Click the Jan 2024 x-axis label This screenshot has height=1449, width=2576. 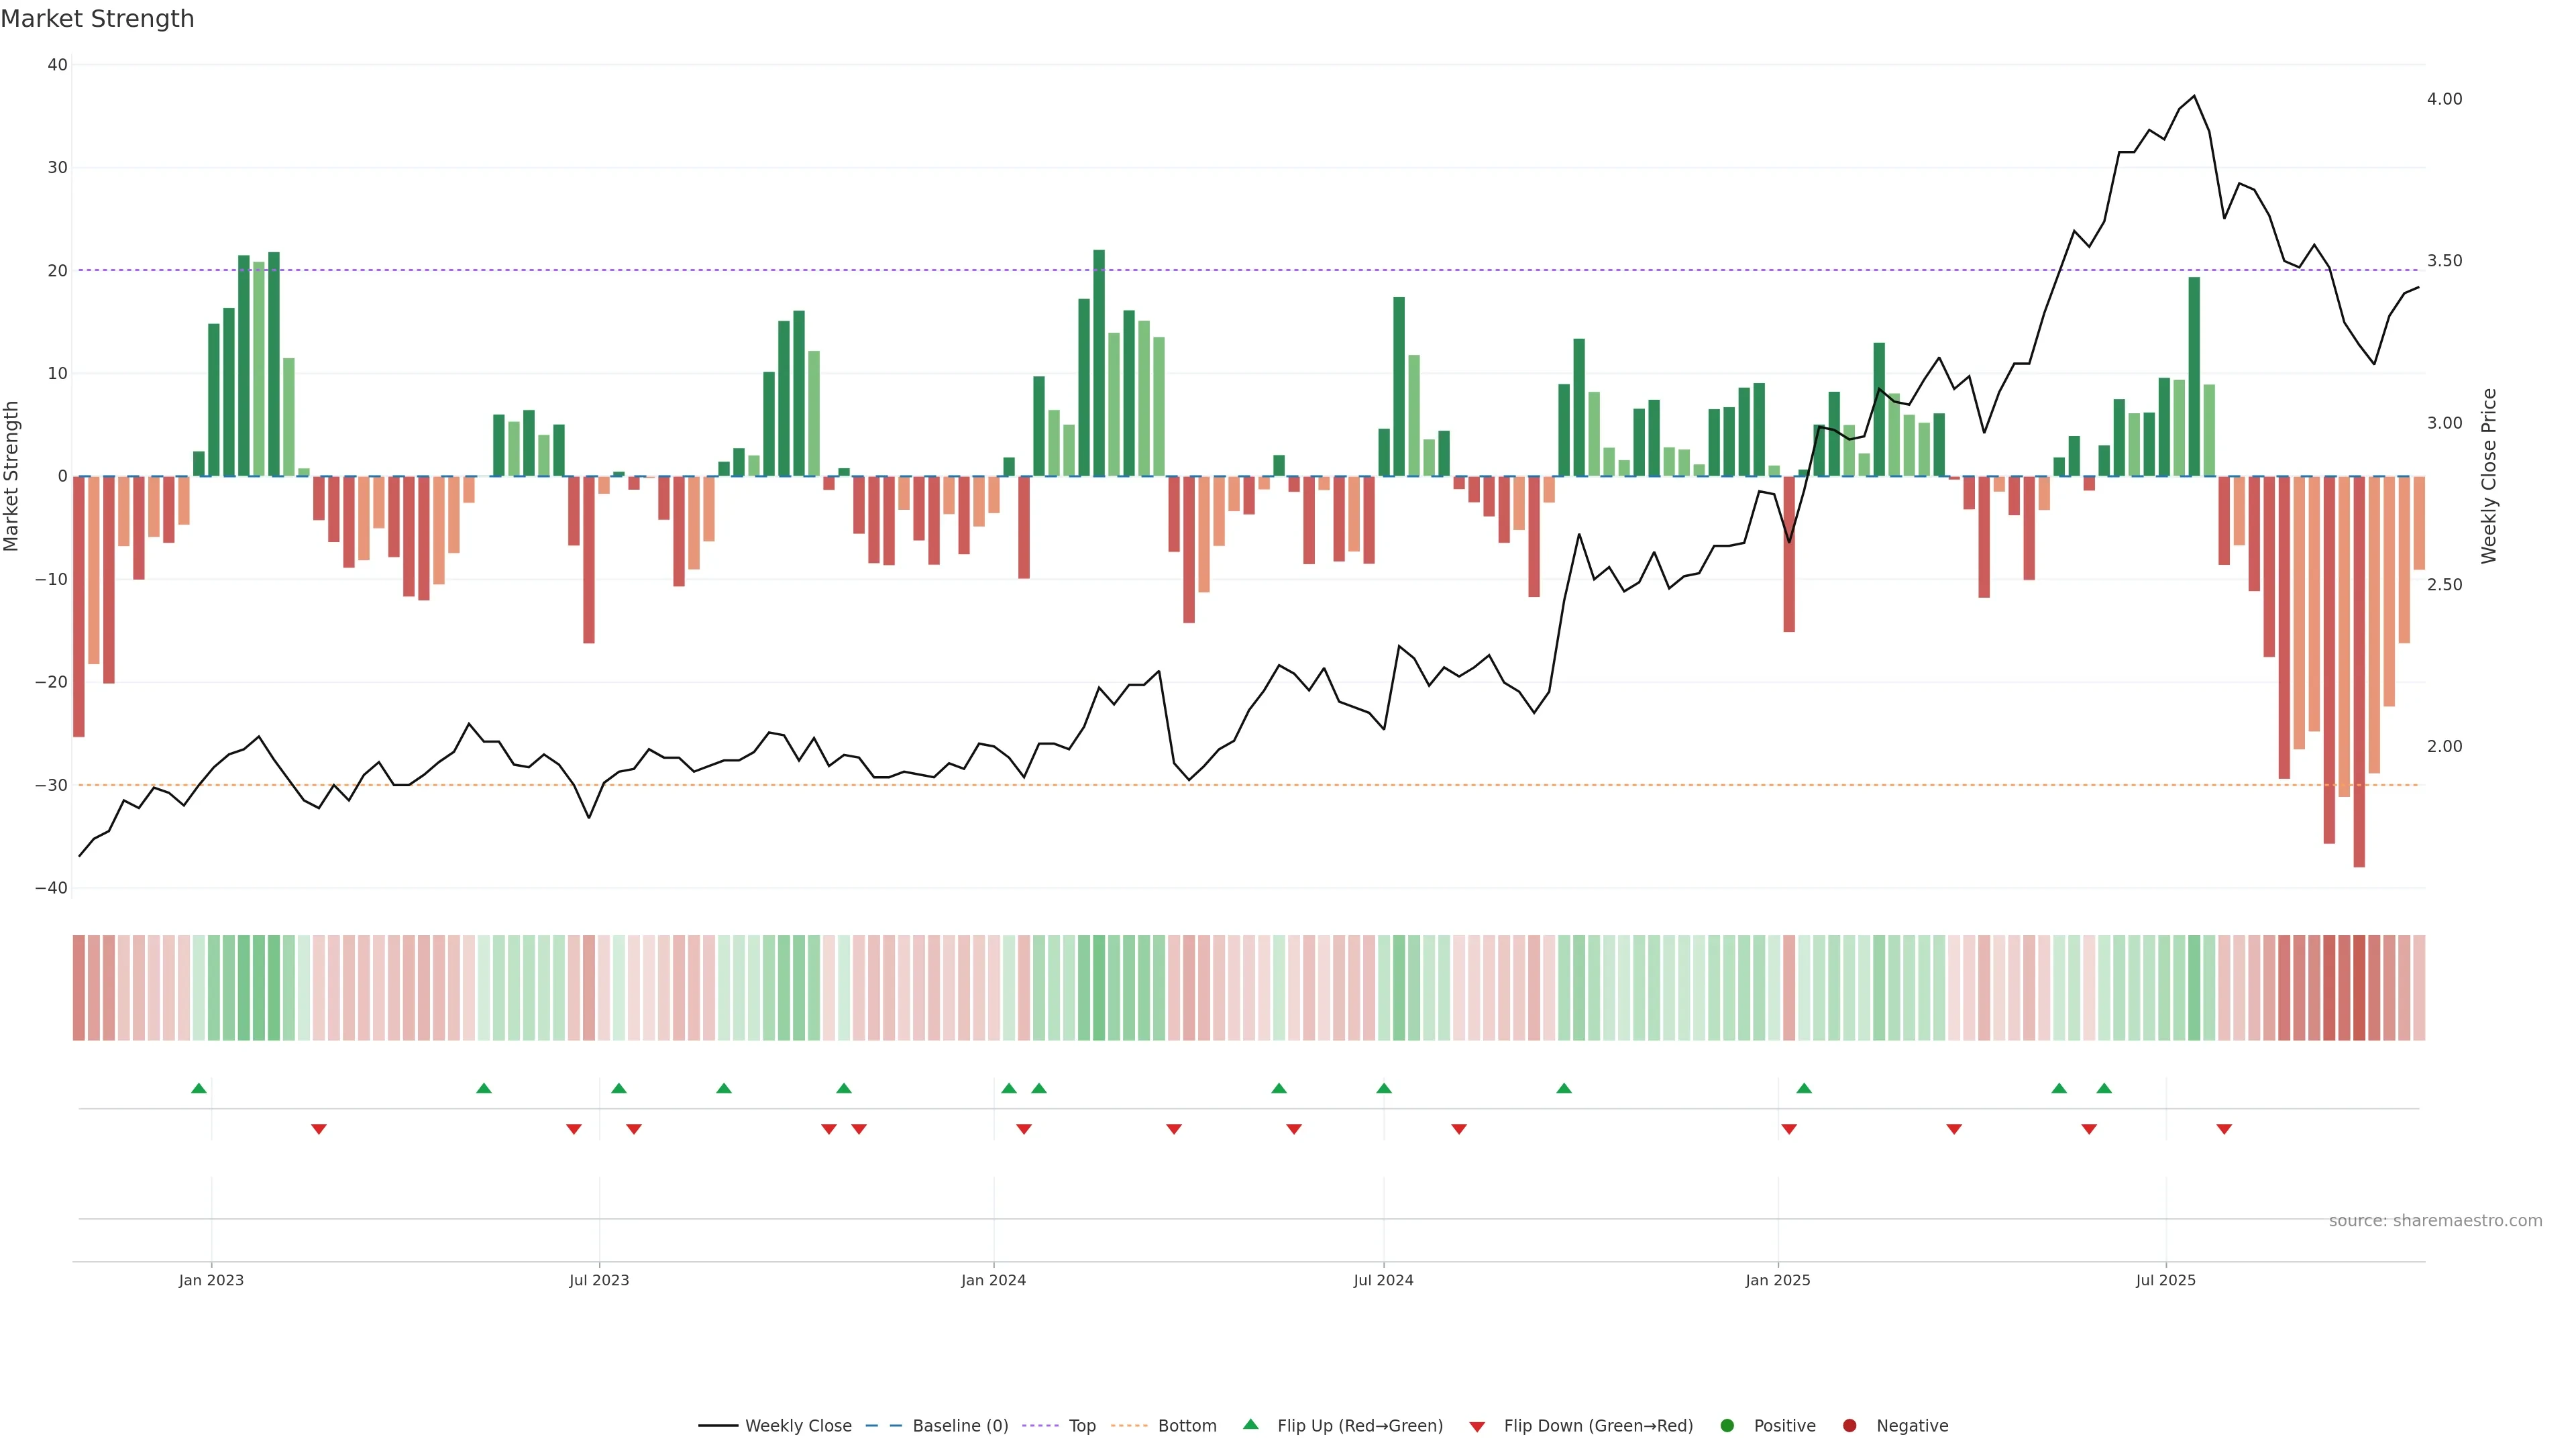pos(993,1280)
